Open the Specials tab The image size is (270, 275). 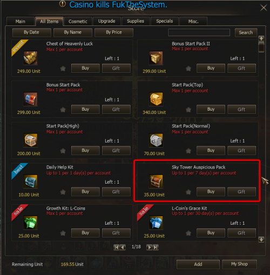click(x=165, y=21)
